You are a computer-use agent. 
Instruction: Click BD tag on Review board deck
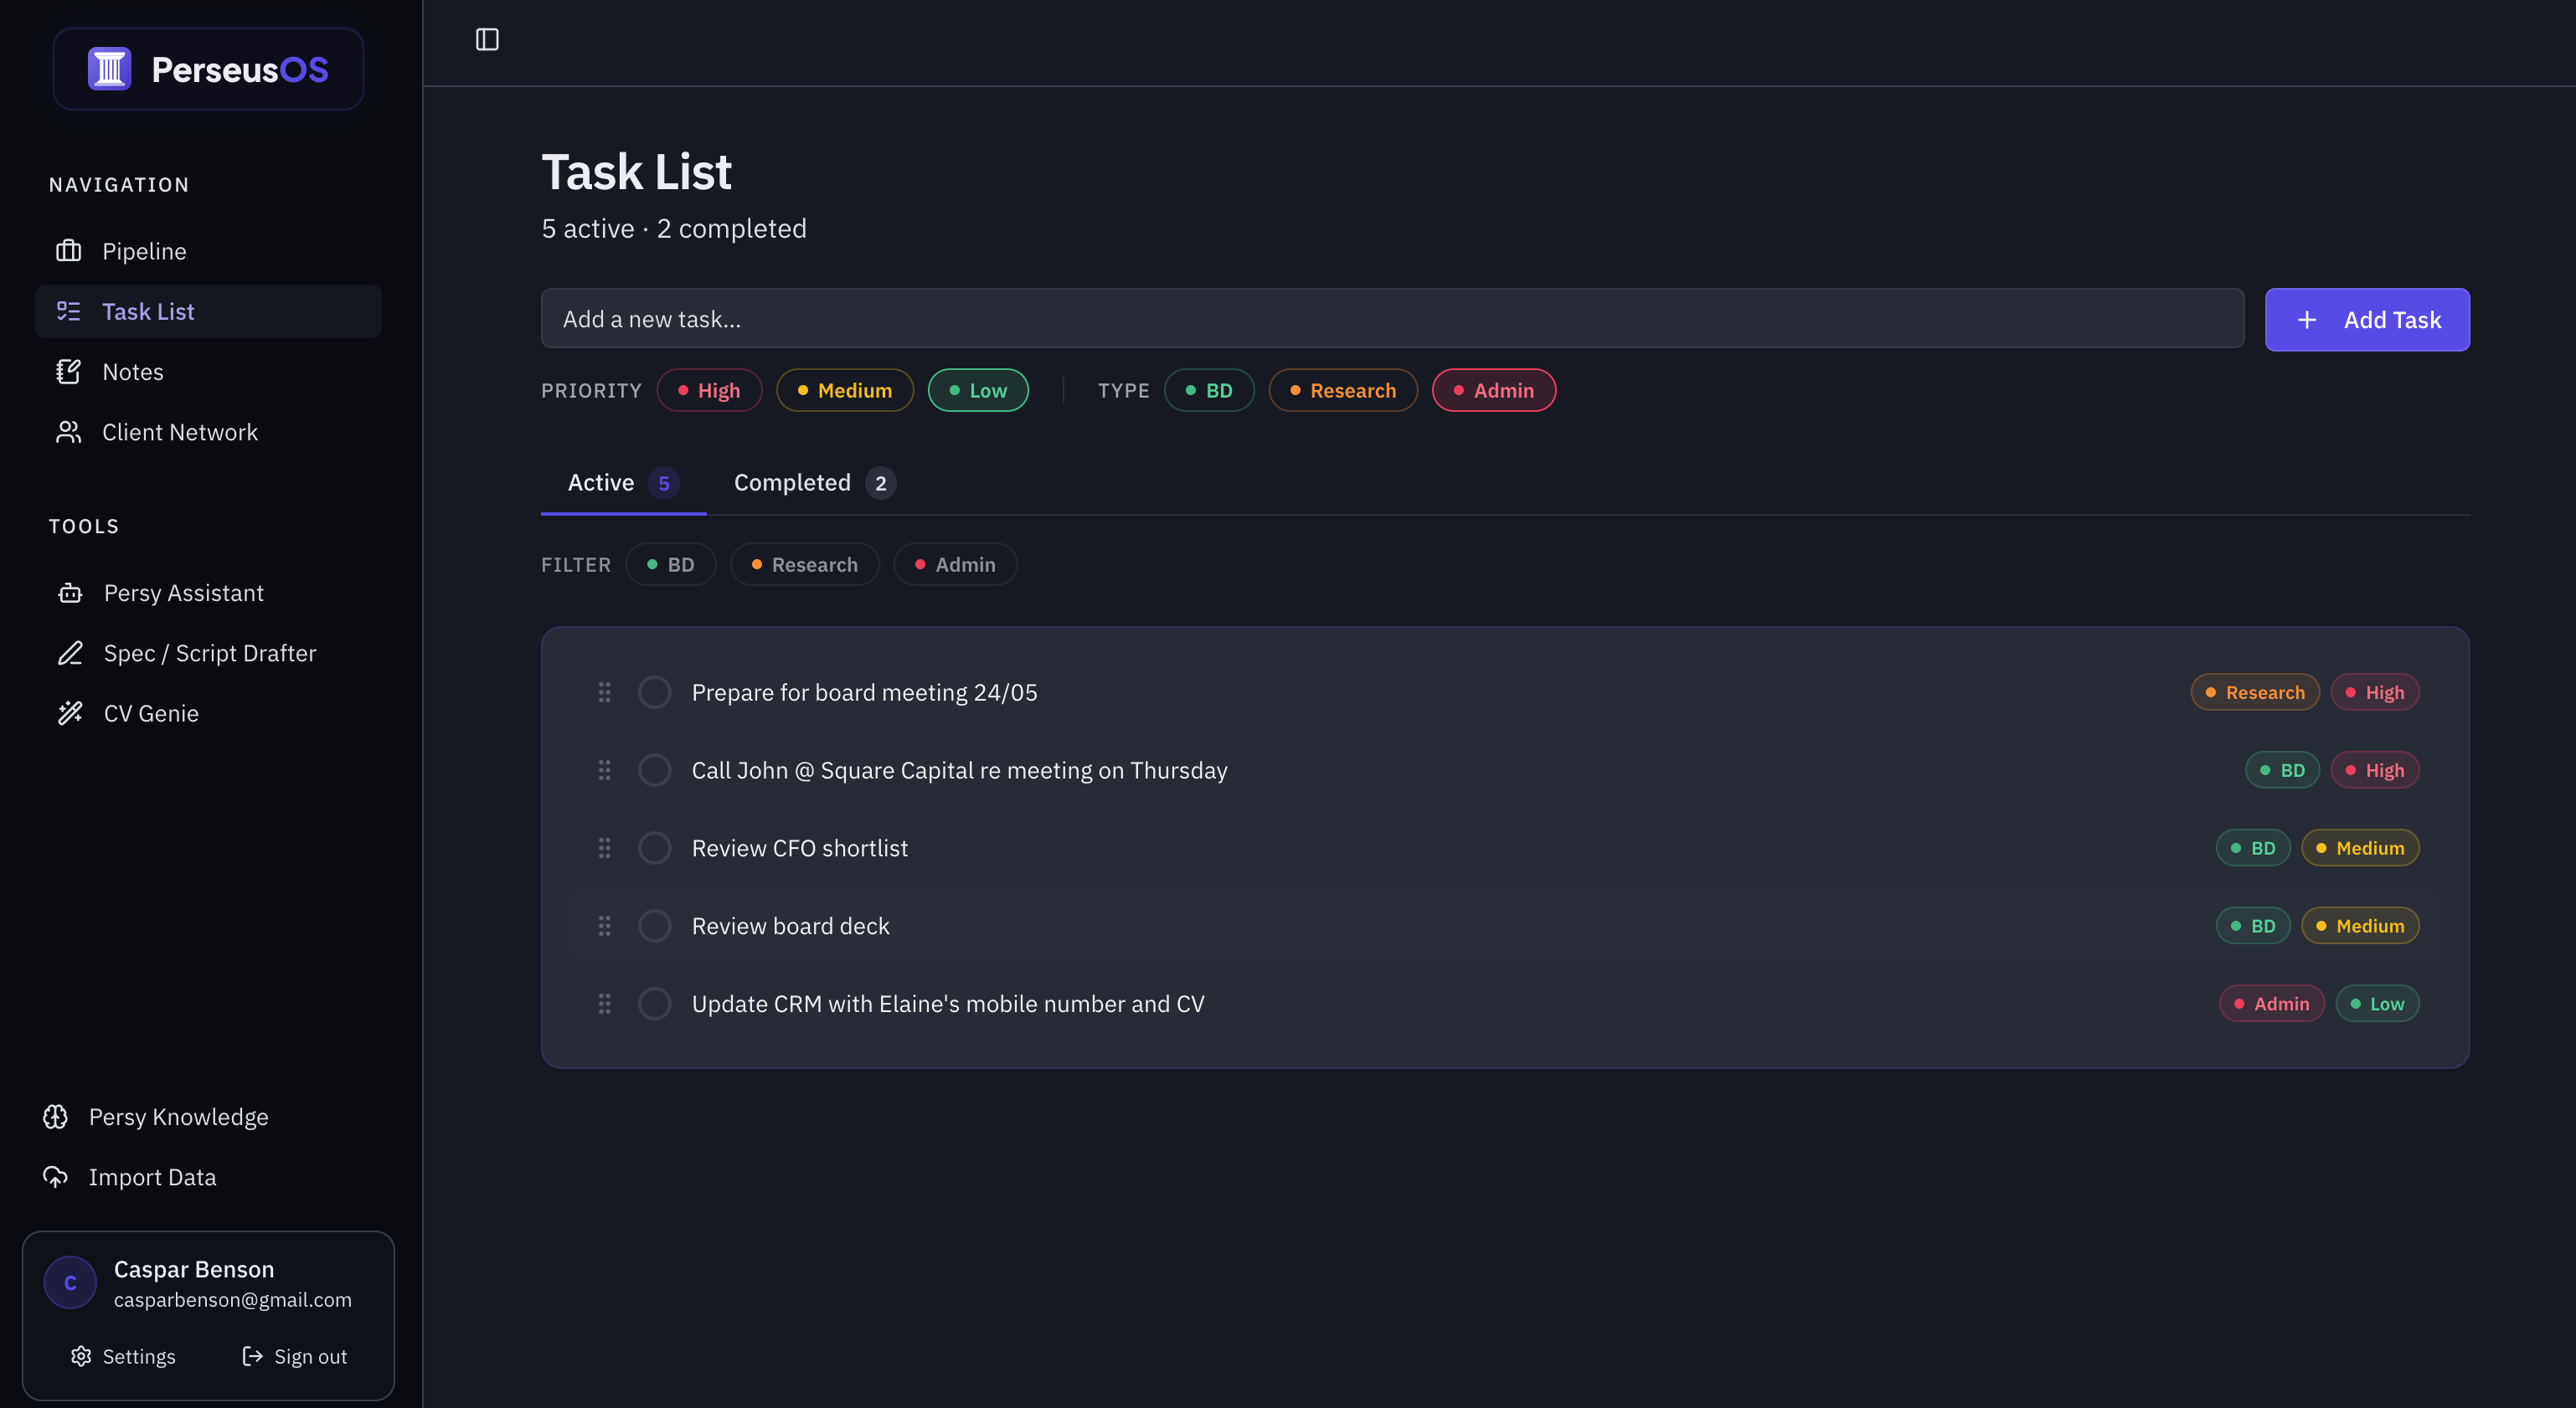2253,925
